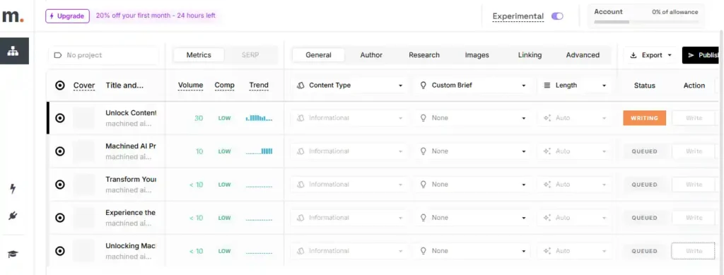Click Write button in 'Unlocking Mac' row

pos(694,251)
